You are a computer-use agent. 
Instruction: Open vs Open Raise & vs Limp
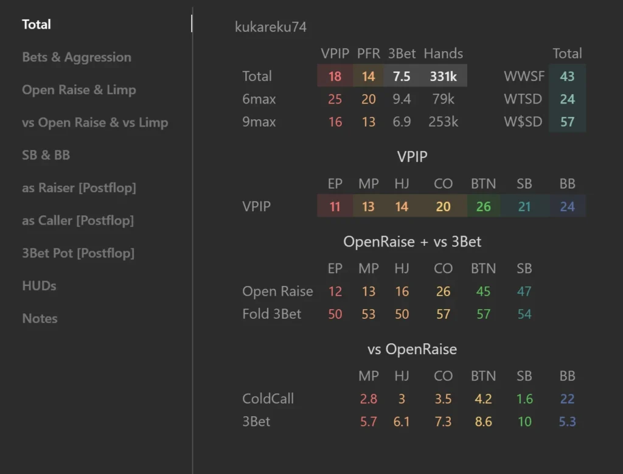coord(95,122)
